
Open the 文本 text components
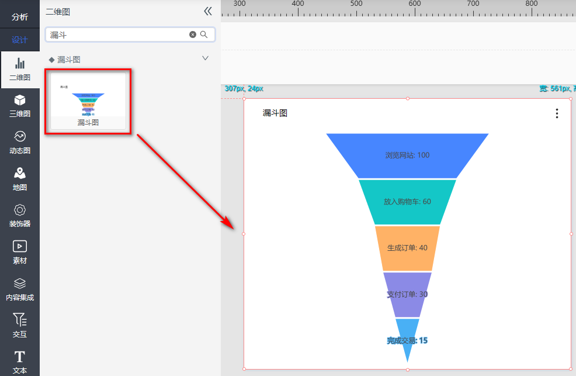click(x=20, y=361)
